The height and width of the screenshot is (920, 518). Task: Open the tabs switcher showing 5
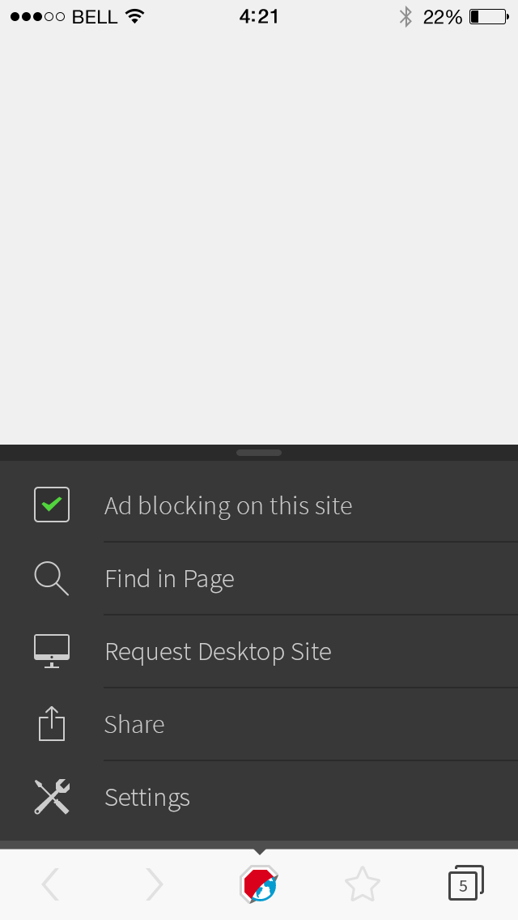click(465, 884)
